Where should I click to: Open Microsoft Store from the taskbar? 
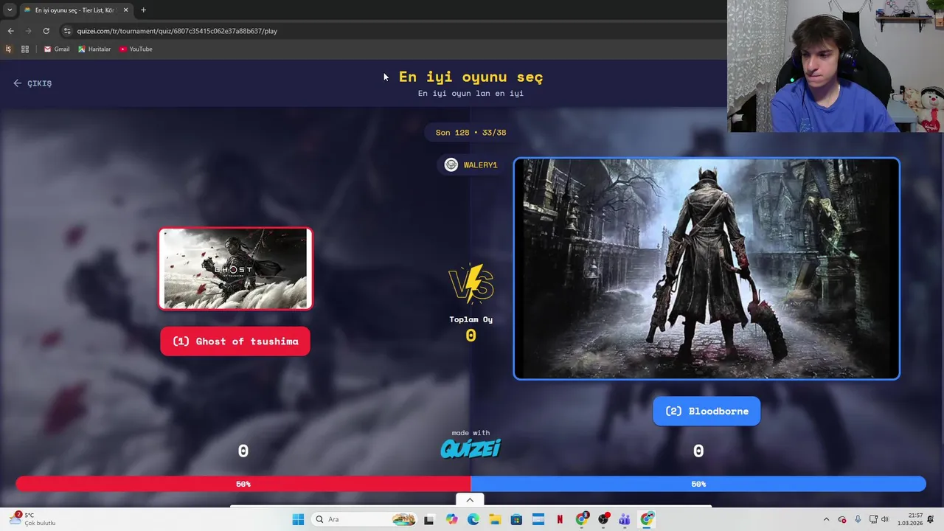click(x=516, y=519)
